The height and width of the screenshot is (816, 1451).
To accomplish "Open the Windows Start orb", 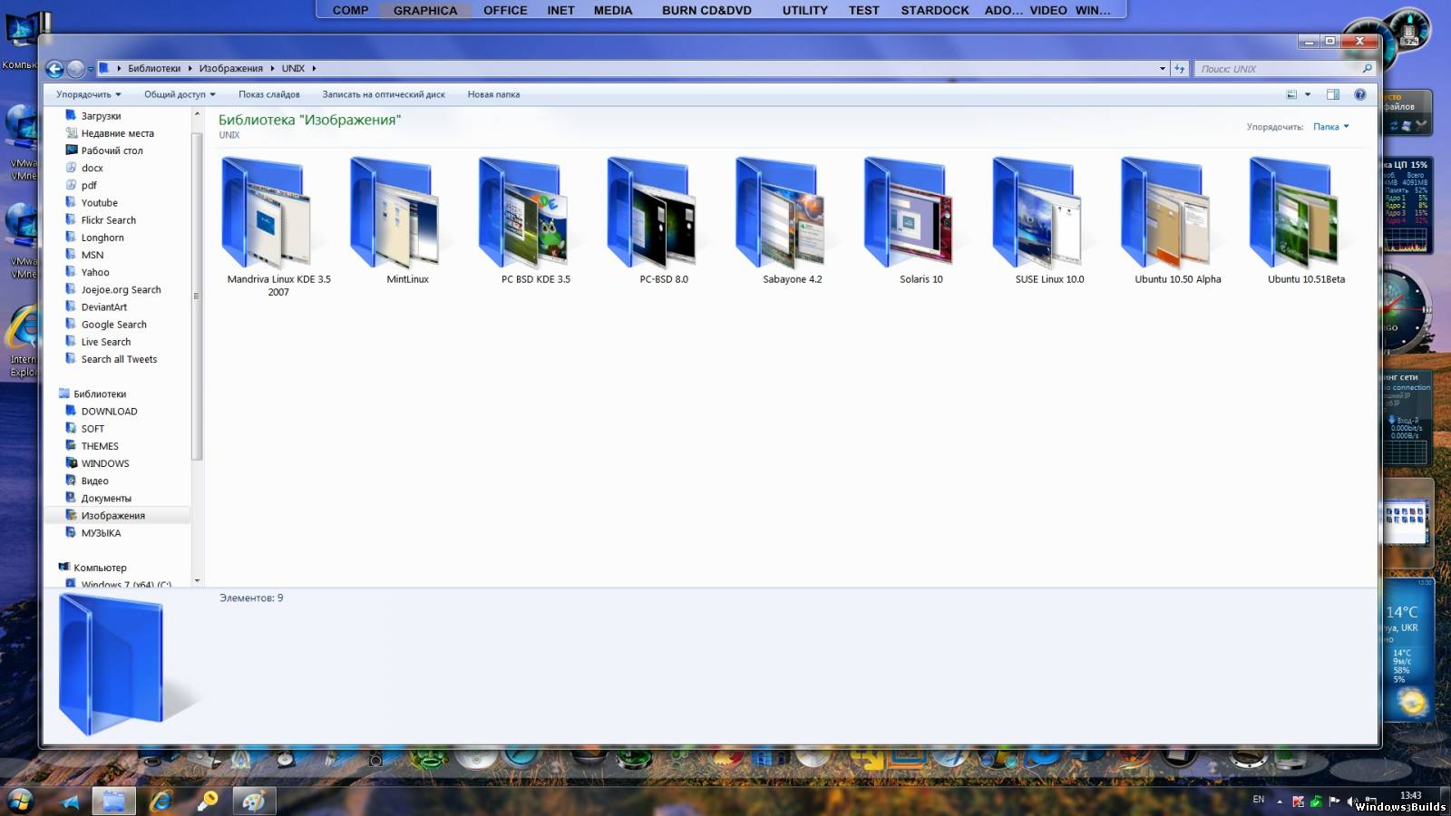I will click(x=19, y=800).
